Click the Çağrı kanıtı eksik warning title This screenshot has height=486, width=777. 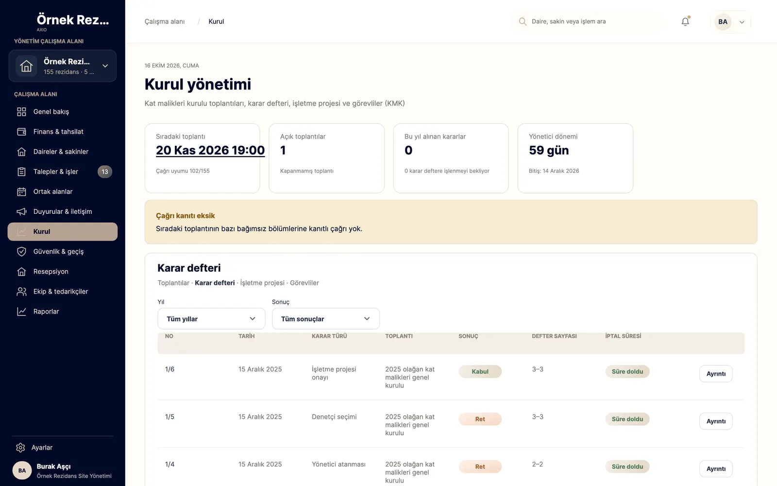(x=186, y=216)
